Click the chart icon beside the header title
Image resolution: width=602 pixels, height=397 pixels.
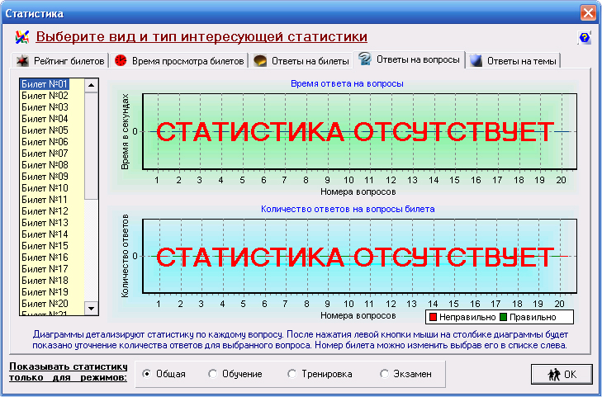[x=22, y=37]
